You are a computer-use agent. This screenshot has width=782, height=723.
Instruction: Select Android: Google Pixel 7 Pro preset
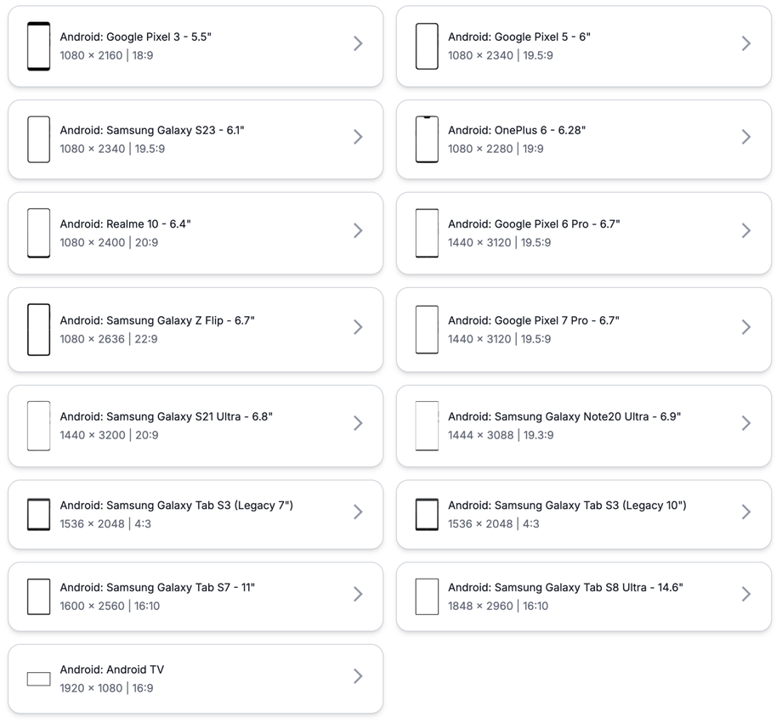coord(533,320)
